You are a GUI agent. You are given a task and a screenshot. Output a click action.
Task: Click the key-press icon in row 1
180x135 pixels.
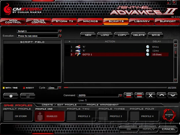click(x=78, y=47)
